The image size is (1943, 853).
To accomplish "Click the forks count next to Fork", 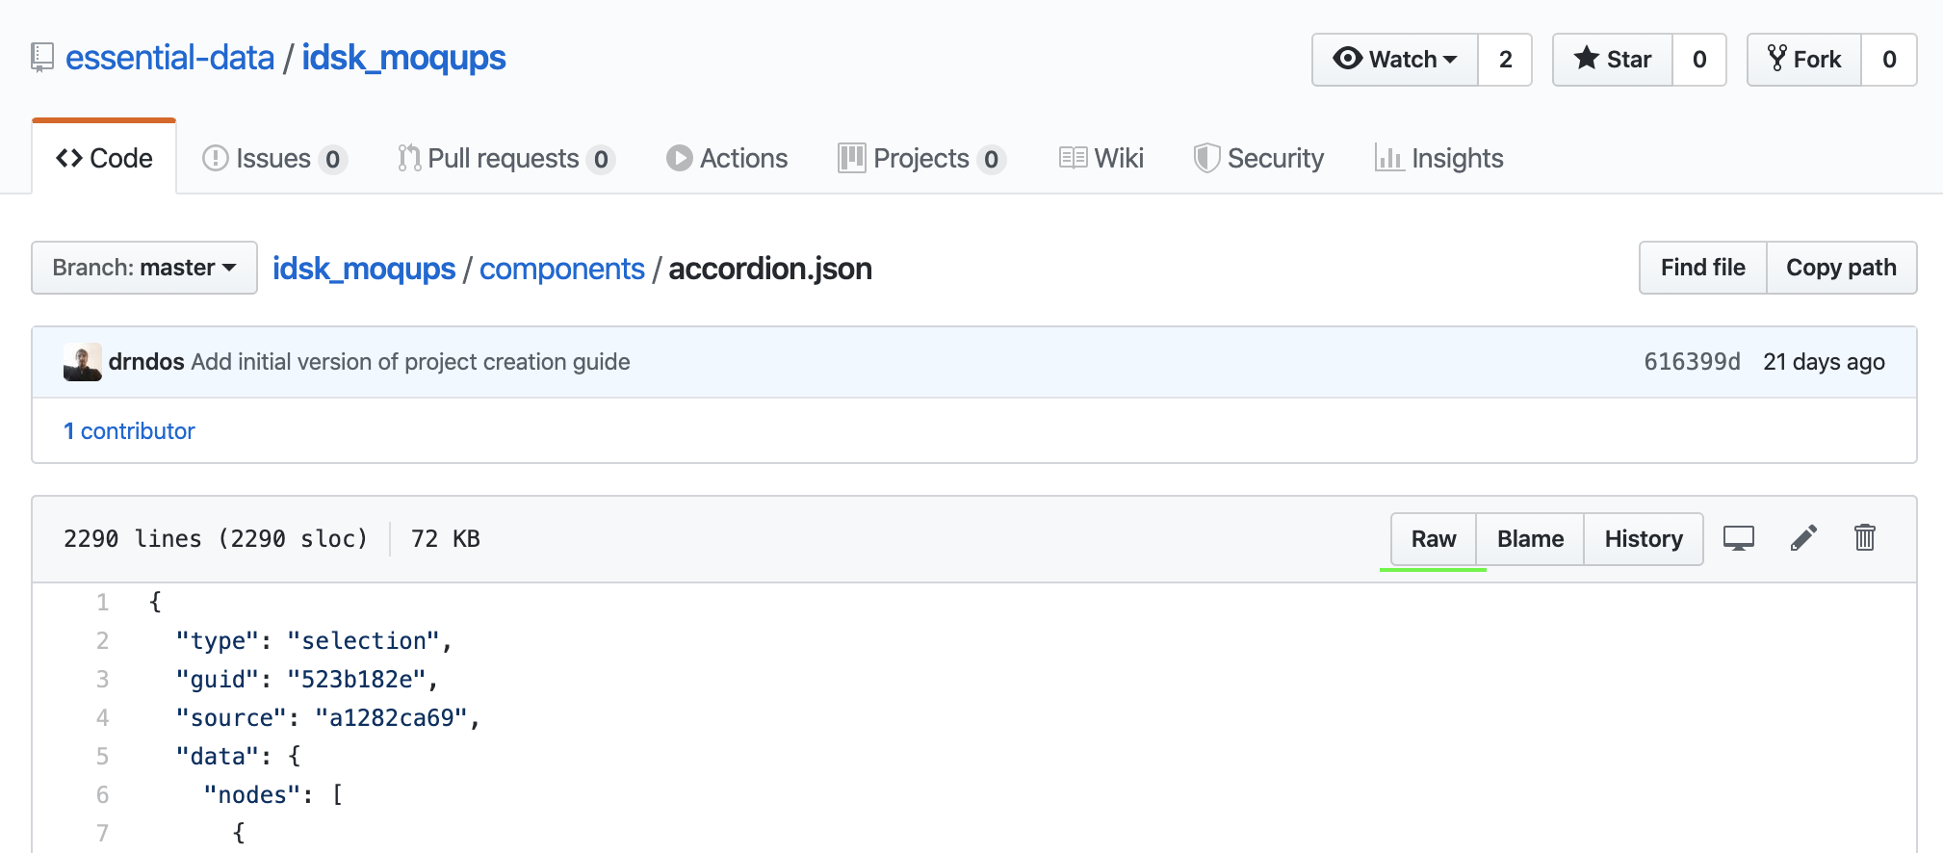I will pos(1889,60).
